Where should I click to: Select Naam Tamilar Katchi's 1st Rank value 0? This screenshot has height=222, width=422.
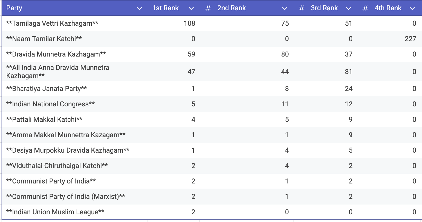click(193, 39)
